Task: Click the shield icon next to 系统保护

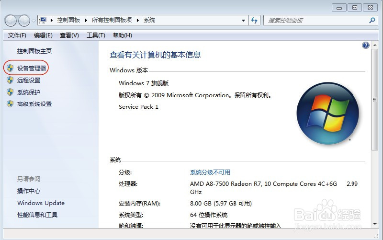Action: (x=10, y=92)
